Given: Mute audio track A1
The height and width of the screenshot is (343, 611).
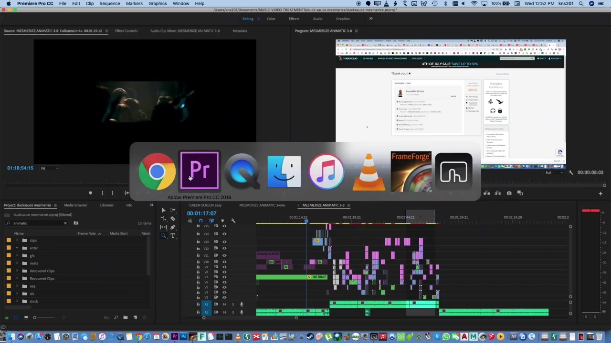Looking at the screenshot, I should click(x=224, y=304).
